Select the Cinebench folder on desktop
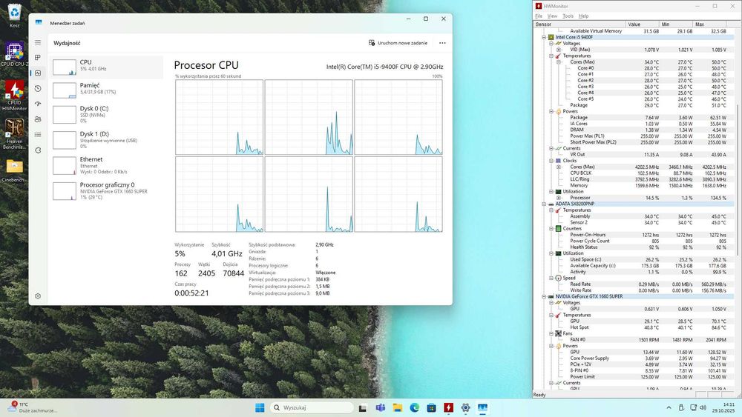This screenshot has width=742, height=417. coord(15,170)
